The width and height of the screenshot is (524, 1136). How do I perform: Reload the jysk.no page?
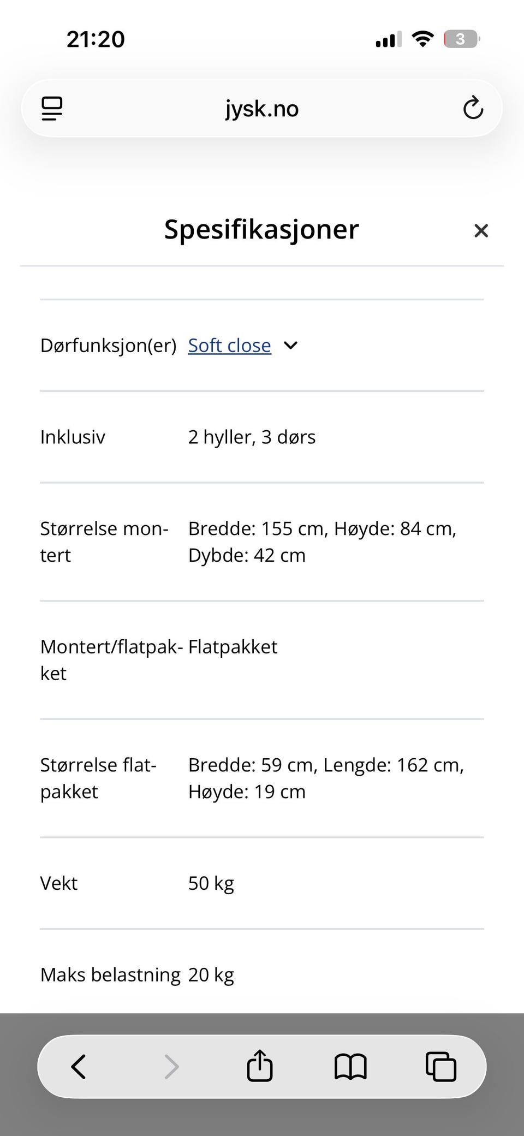pos(473,108)
